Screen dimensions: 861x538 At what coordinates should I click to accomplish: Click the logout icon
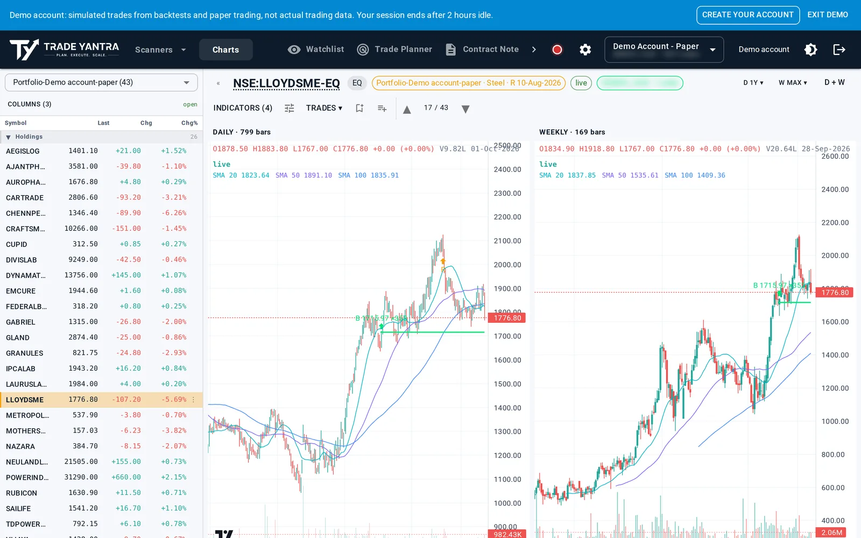(x=839, y=49)
